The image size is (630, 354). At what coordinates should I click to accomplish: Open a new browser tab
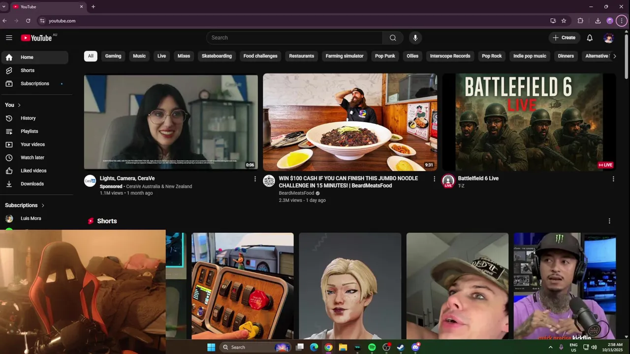pos(93,6)
